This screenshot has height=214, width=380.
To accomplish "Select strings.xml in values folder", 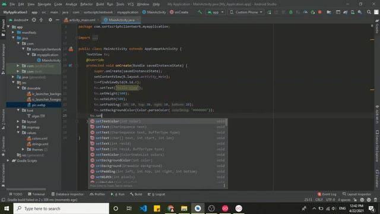I will tap(37, 144).
